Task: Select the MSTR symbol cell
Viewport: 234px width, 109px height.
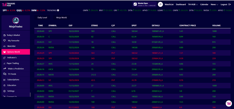Action: 51,75
